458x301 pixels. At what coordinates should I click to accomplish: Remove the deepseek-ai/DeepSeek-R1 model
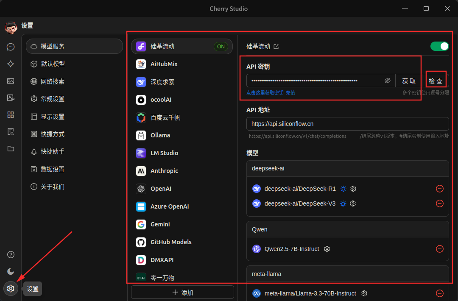tap(440, 189)
